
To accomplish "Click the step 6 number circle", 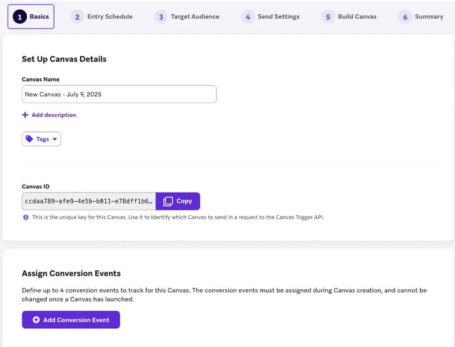I will [405, 17].
